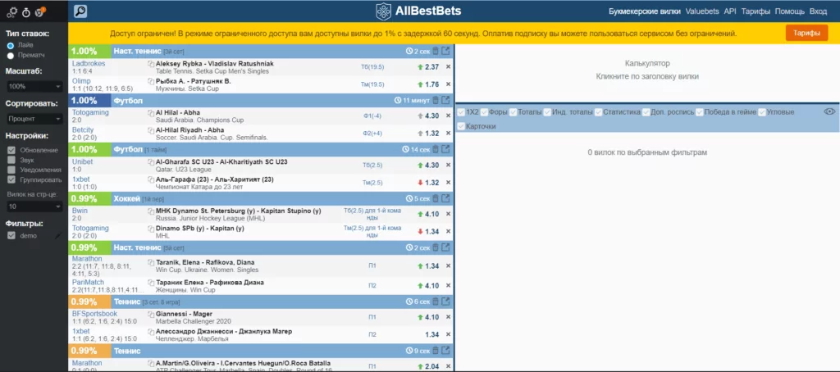Enable the Звук checkbox
The width and height of the screenshot is (840, 372).
(x=11, y=160)
